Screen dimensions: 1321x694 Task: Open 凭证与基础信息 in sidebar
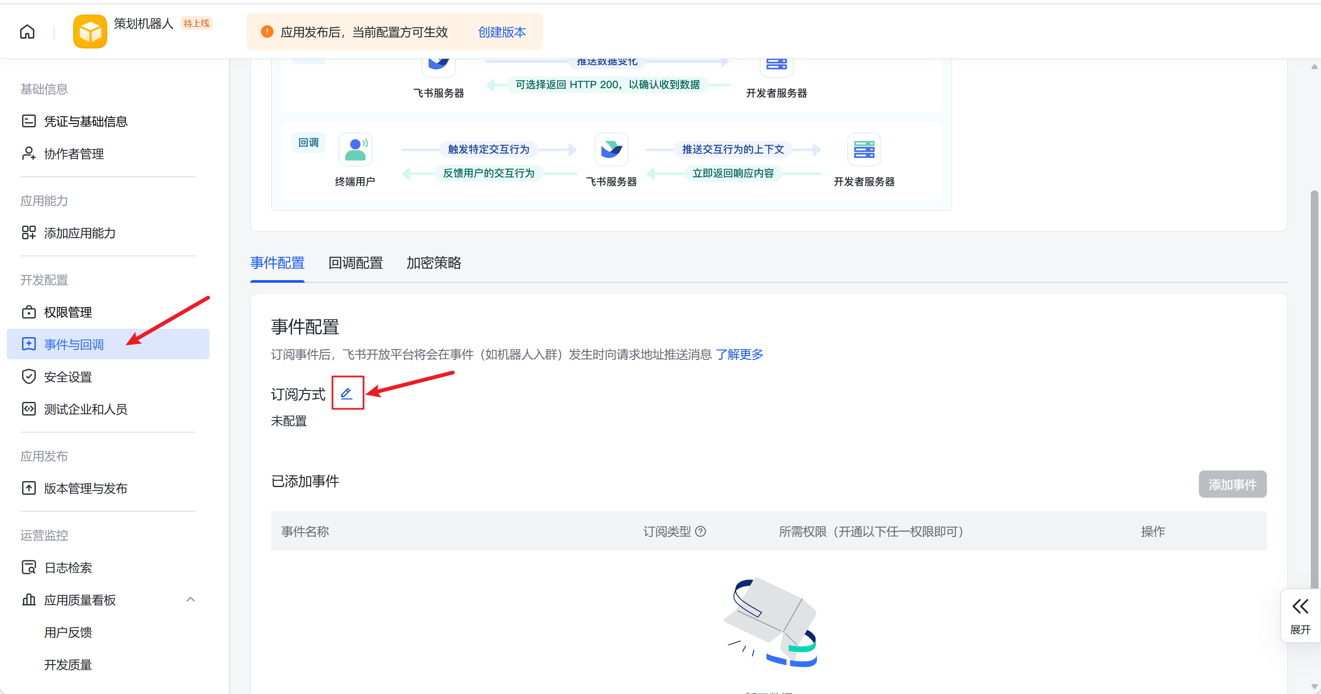point(85,122)
